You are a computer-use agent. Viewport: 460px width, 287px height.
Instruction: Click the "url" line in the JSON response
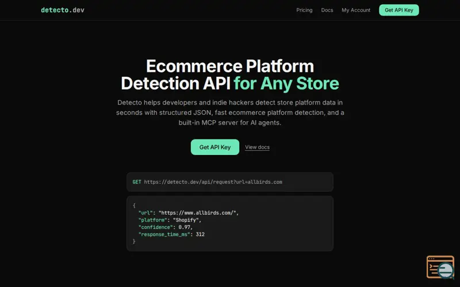[x=189, y=213]
